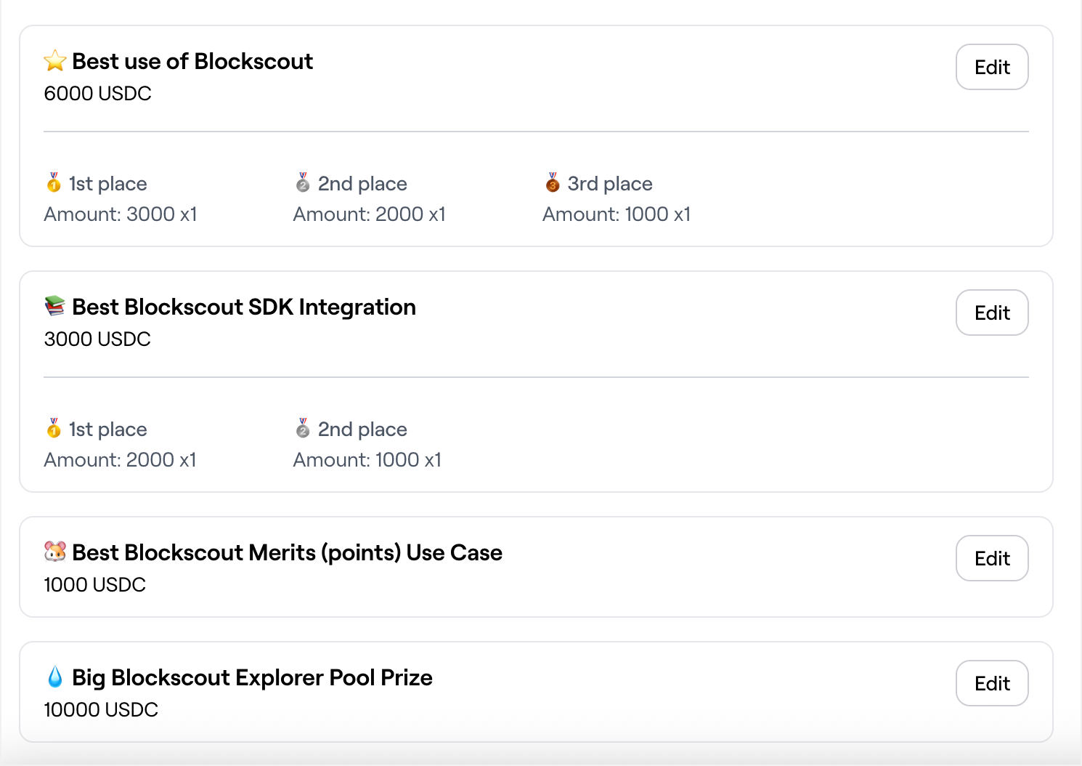The image size is (1082, 766).
Task: Edit the Big Blockscout Explorer Pool Prize
Action: pyautogui.click(x=992, y=683)
